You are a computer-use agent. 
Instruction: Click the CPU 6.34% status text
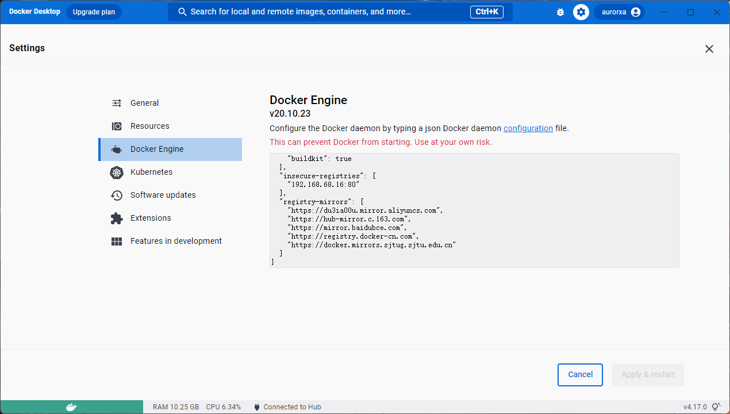[224, 407]
